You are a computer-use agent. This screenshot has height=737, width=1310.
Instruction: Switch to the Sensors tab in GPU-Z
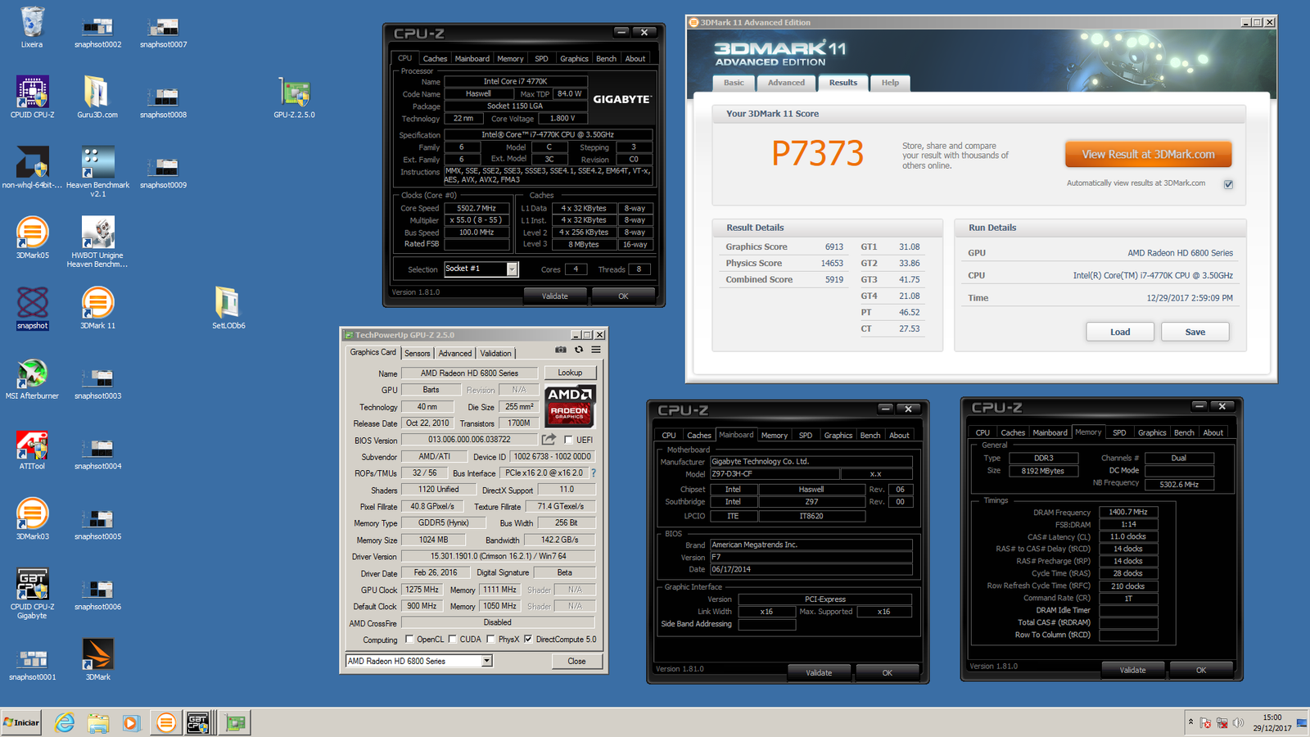(417, 353)
